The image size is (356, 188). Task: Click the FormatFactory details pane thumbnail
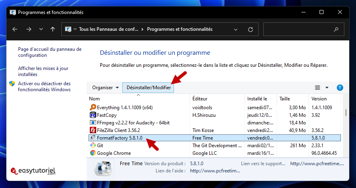pos(104,169)
